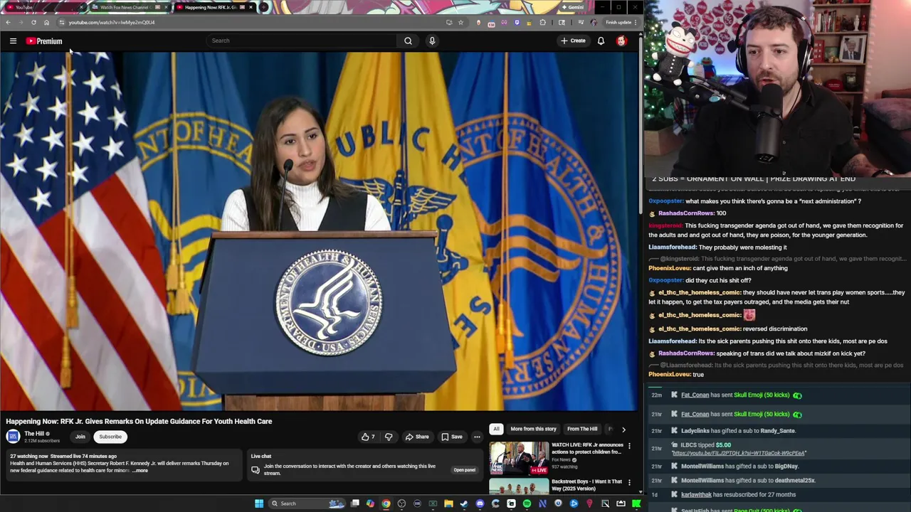Click Fat_Conan name in 22m event
This screenshot has width=911, height=512.
coord(695,395)
